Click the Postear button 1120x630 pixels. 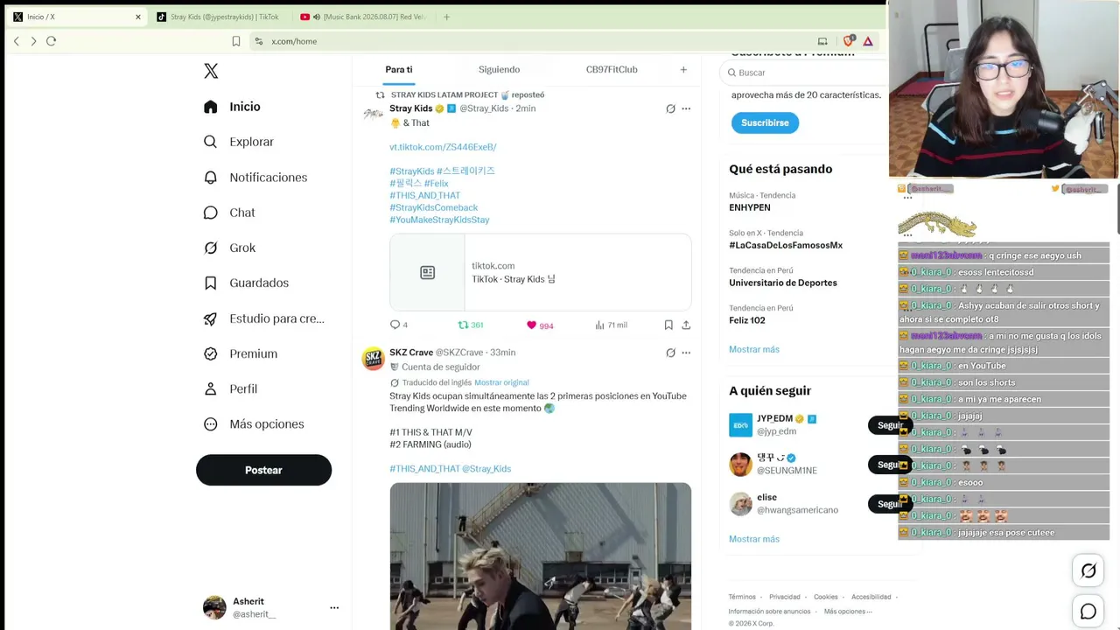click(263, 470)
